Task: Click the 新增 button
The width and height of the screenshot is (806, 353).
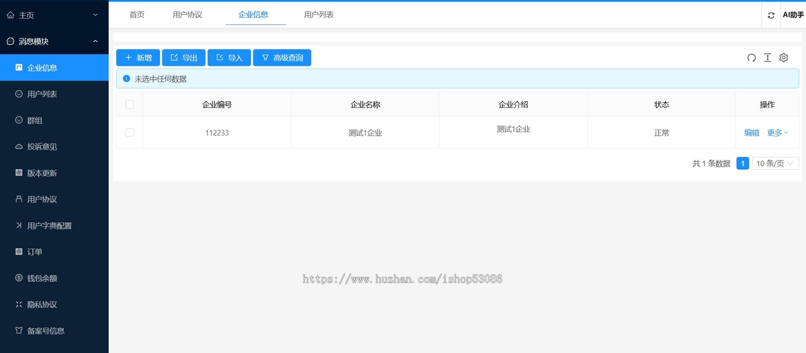Action: pos(138,58)
